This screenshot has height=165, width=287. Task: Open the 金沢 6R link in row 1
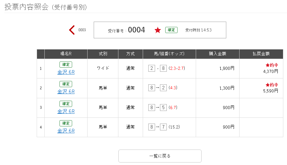66,72
